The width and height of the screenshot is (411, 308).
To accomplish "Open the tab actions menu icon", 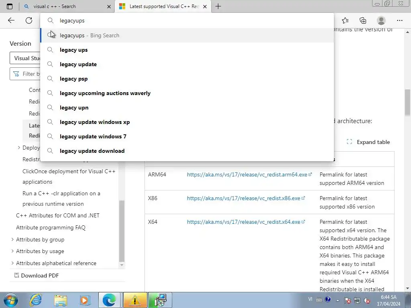I will tap(10, 6).
